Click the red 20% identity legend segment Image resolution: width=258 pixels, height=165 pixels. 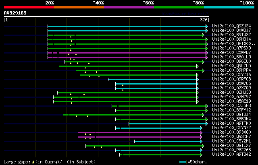coord(29,7)
